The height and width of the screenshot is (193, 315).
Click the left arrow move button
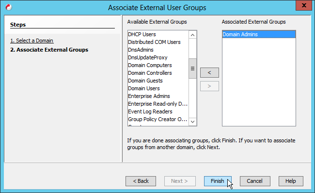click(x=209, y=73)
